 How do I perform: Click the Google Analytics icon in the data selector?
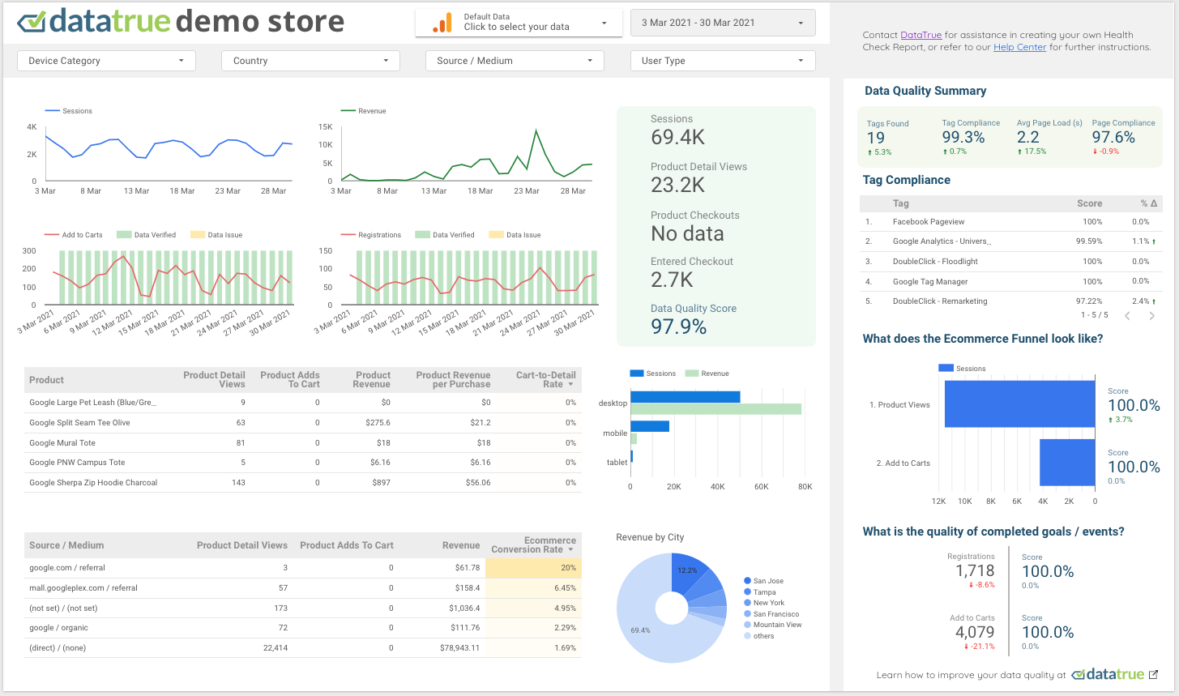pos(442,23)
